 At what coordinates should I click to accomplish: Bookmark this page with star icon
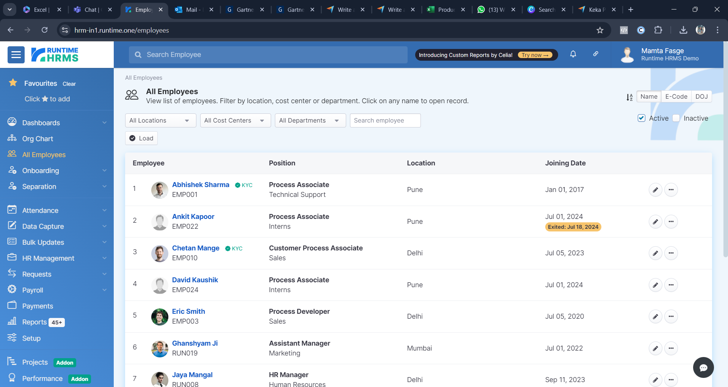[x=600, y=30]
